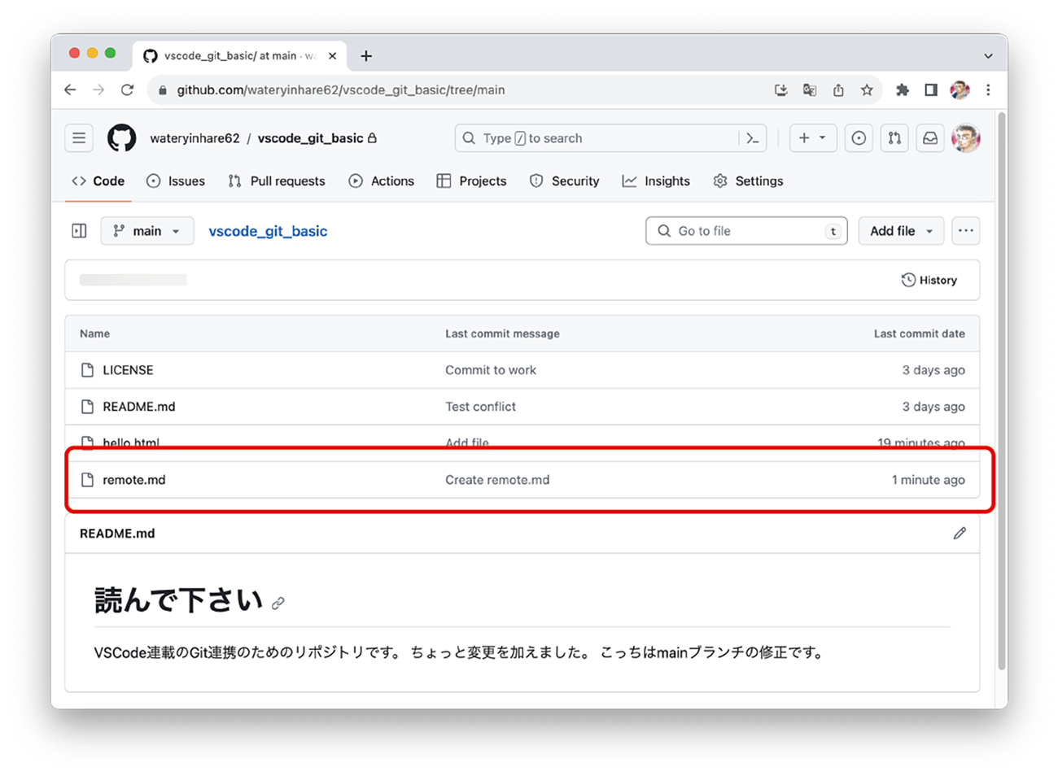Image resolution: width=1058 pixels, height=776 pixels.
Task: Open the Security tab
Action: (564, 181)
